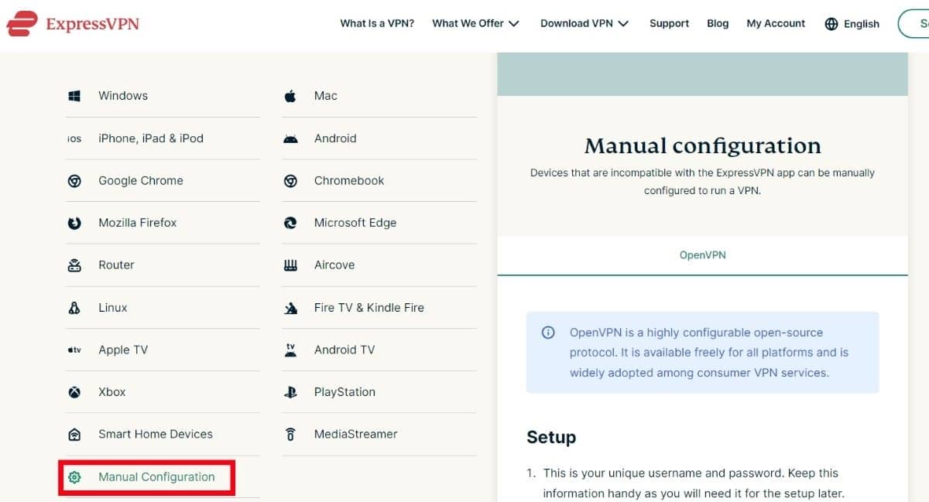Click the iOS icon beside iPhone, iPad & iPod
Image resolution: width=929 pixels, height=502 pixels.
coord(74,139)
